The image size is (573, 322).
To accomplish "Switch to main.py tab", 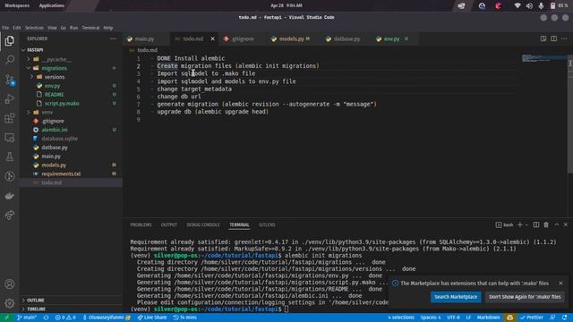I will click(145, 38).
